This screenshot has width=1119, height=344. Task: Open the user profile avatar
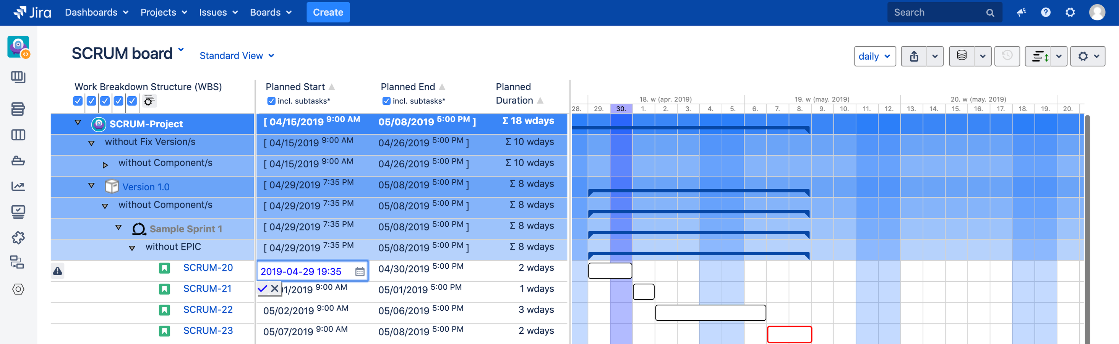[x=1097, y=12]
